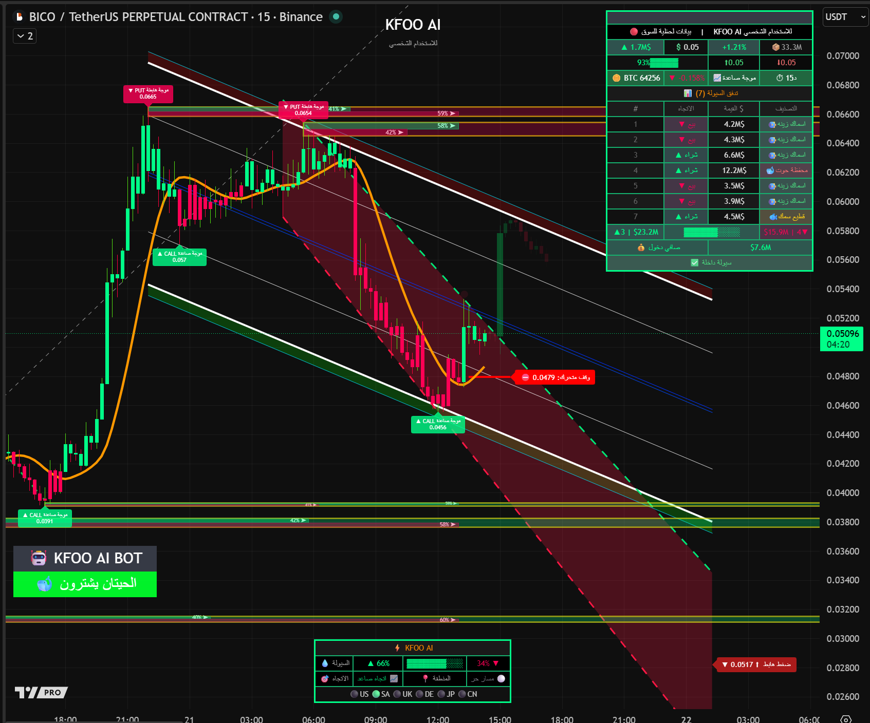Click the PUT label at 0.0654
This screenshot has height=723, width=870.
[303, 110]
